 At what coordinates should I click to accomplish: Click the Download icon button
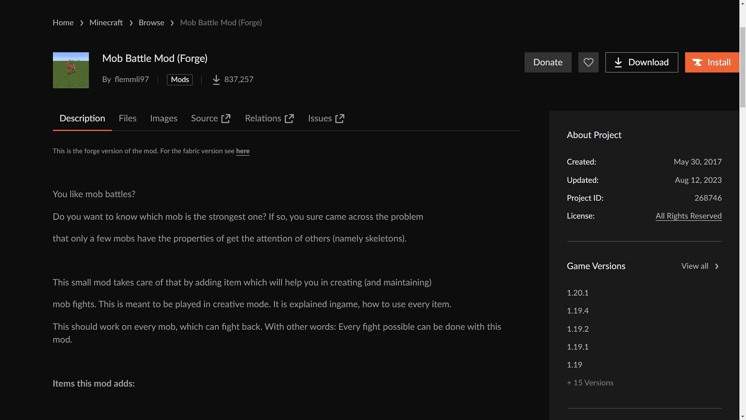618,62
